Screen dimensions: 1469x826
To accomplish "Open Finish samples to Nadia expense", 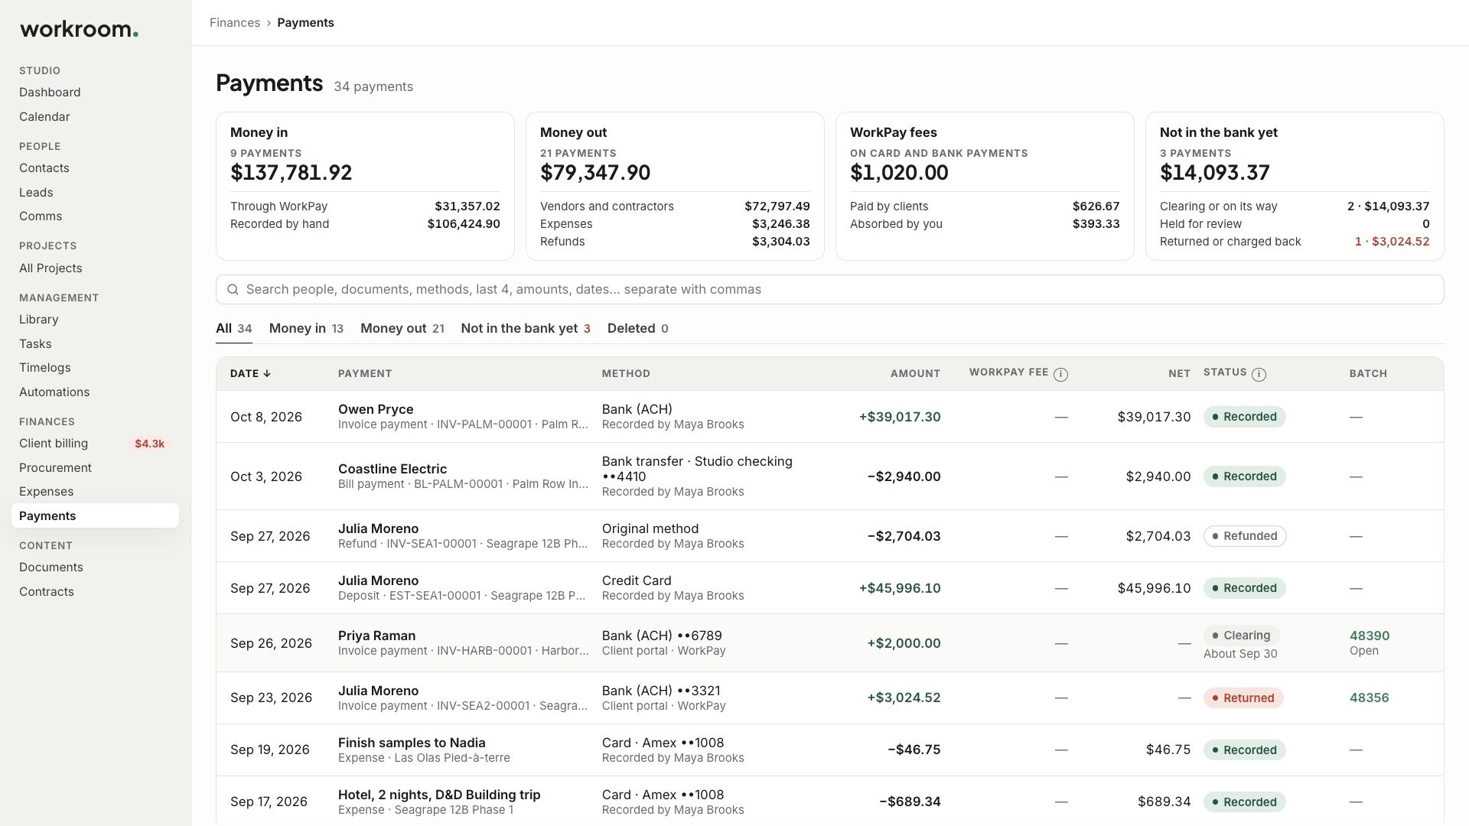I will 829,750.
